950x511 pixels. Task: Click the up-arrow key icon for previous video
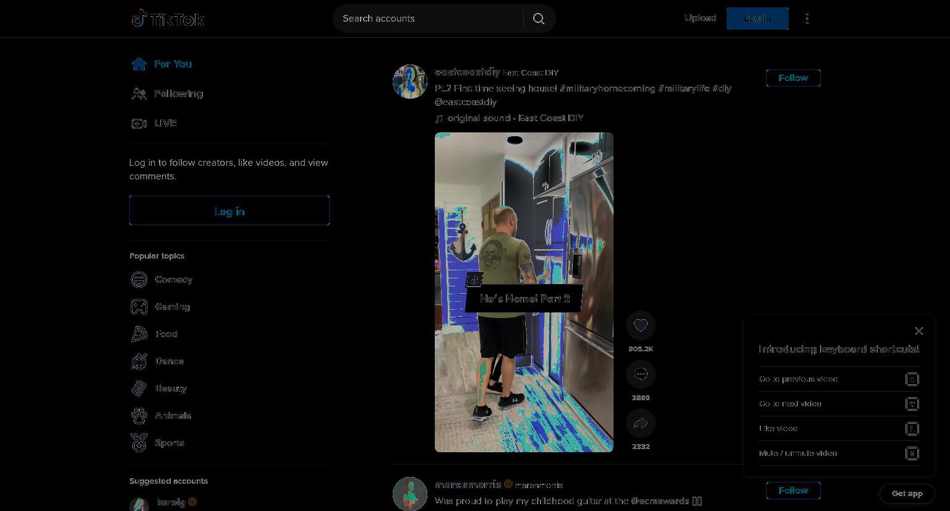tap(912, 379)
